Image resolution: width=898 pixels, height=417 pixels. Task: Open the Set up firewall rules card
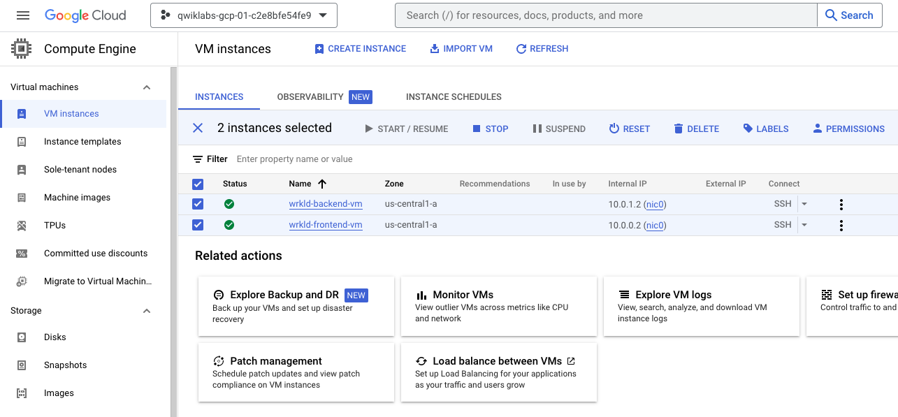852,306
